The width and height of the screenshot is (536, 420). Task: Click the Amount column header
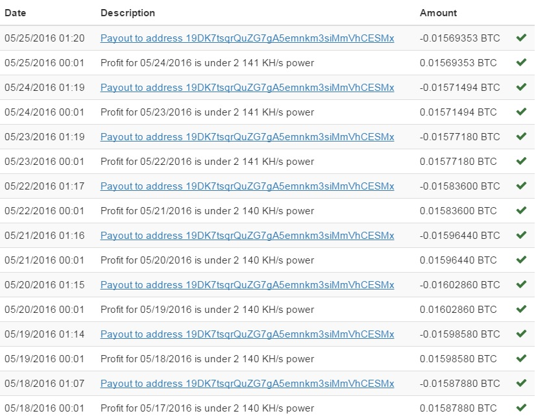coord(438,13)
